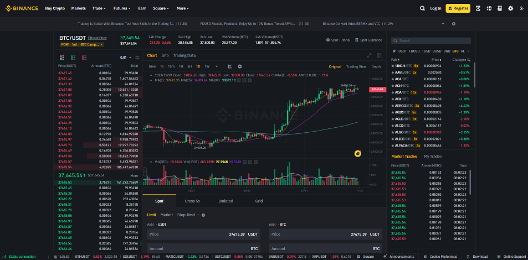The height and width of the screenshot is (260, 528).
Task: Open the More dropdown menu
Action: (x=183, y=8)
